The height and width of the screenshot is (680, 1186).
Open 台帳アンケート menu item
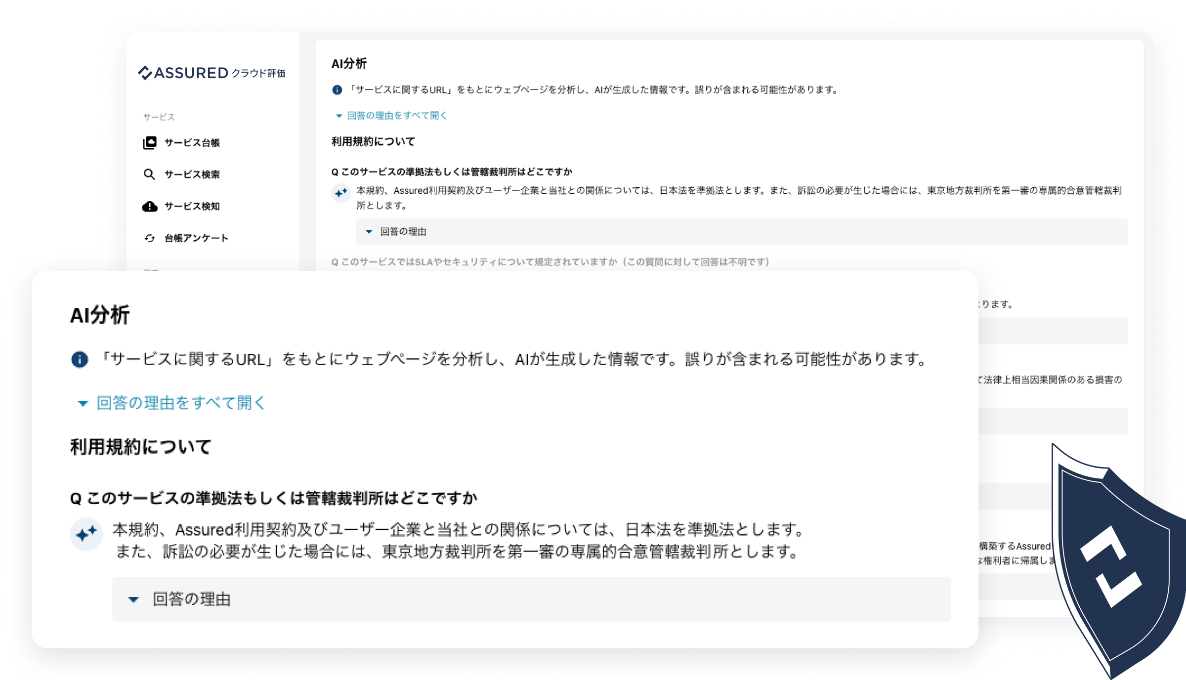196,238
